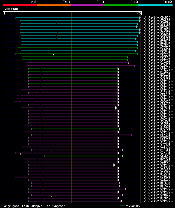Click the yellow gap marker under A9P0K9 bar
The image size is (175, 208).
tap(53, 55)
